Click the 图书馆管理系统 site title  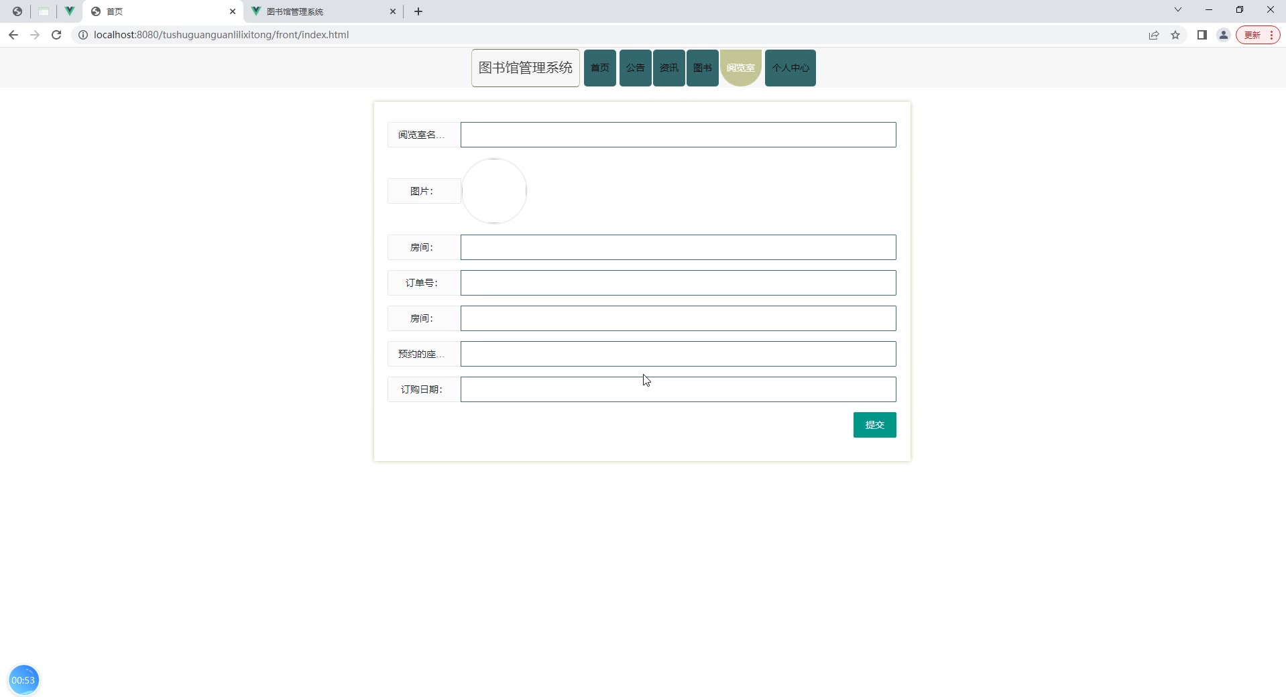click(x=526, y=68)
